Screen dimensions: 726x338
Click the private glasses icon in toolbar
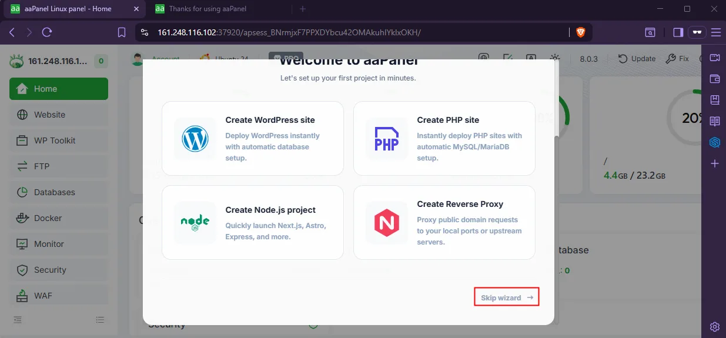[697, 32]
